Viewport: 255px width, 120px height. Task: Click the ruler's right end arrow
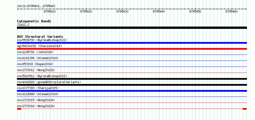[246, 9]
